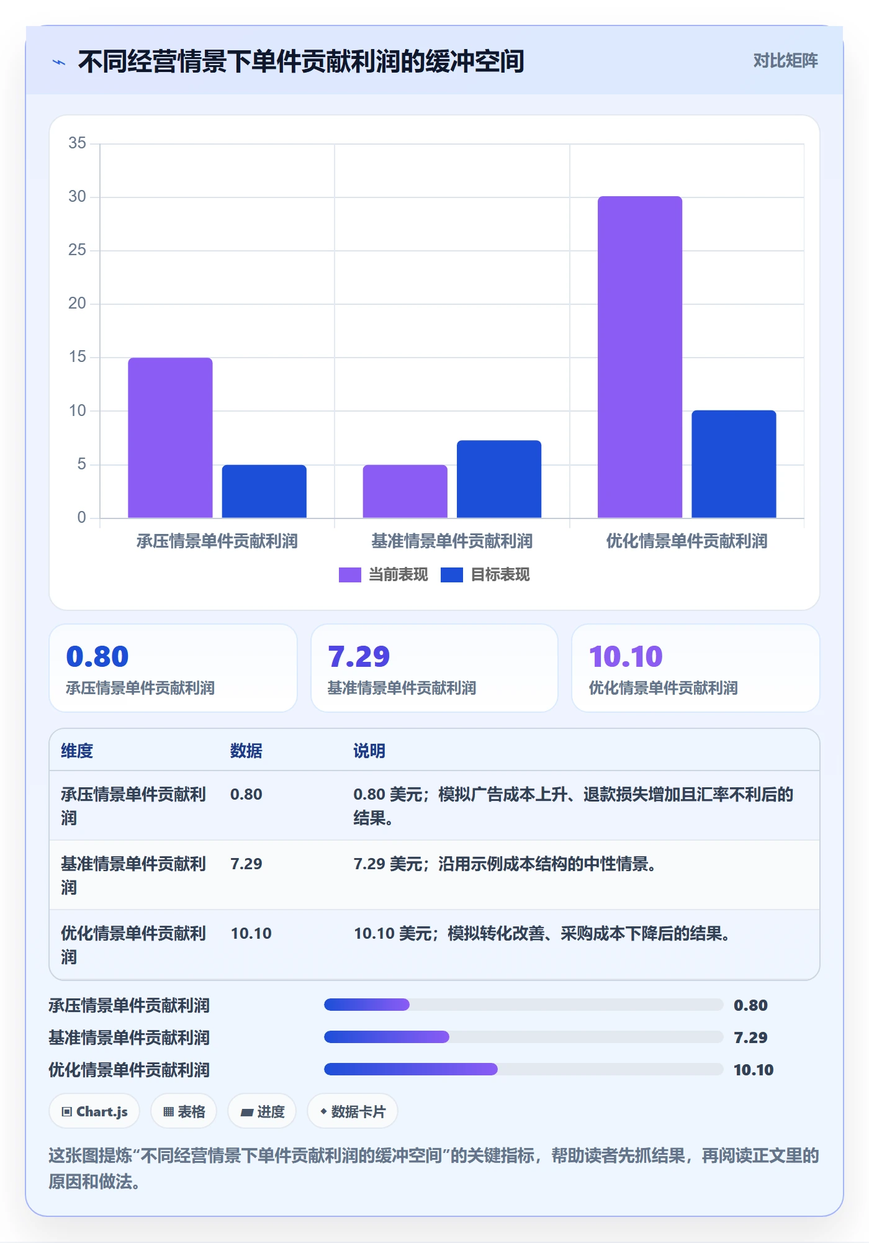Click the lightning icon beside the title
The image size is (869, 1243).
coord(59,62)
